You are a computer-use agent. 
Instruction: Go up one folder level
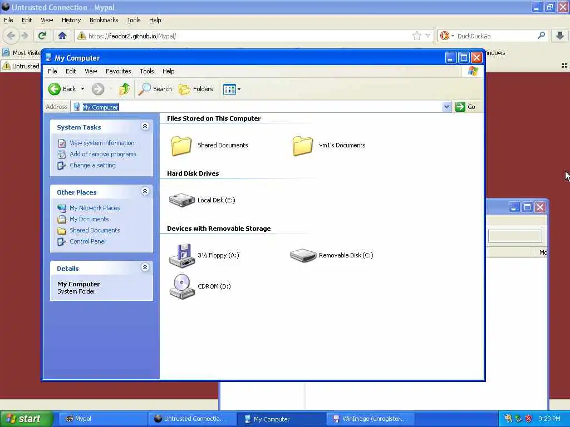(125, 89)
